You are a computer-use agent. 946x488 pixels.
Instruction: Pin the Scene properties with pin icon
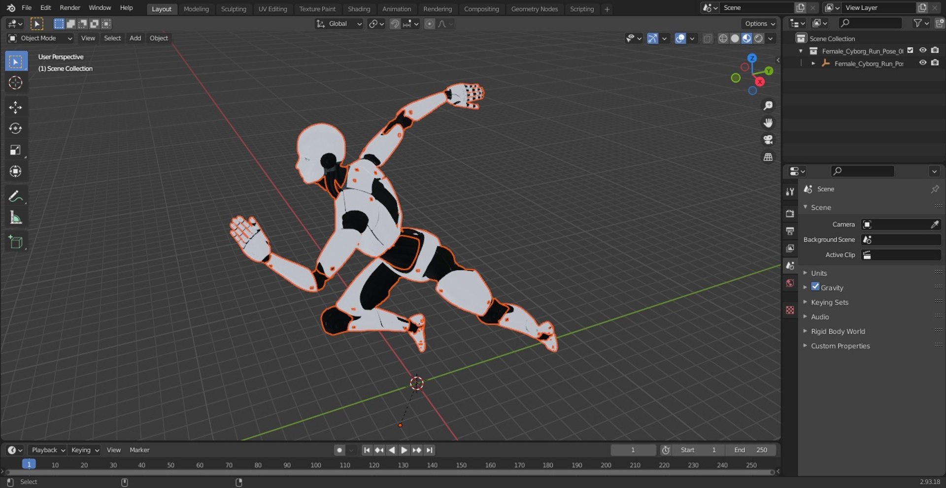(935, 189)
